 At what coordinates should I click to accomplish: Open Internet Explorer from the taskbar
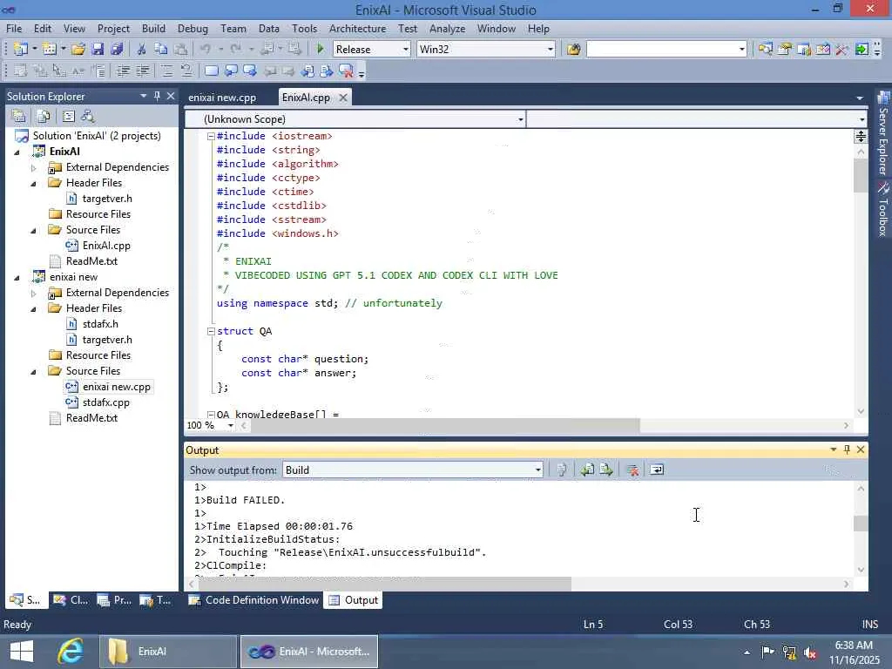[71, 652]
